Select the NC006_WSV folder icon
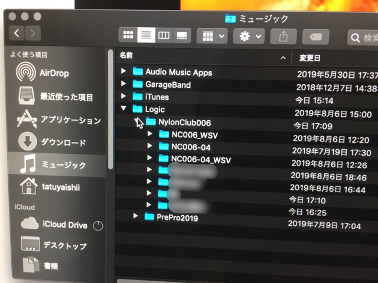 164,134
